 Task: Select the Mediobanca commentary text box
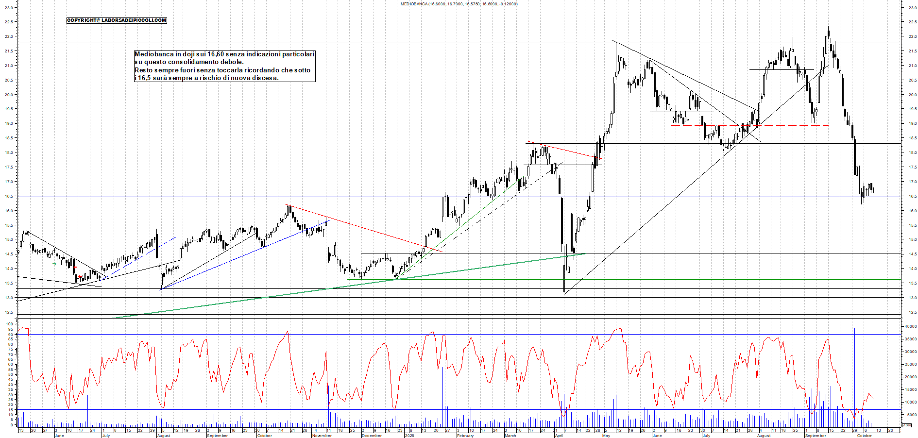[224, 66]
